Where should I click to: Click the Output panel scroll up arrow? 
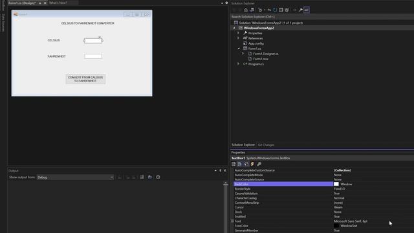(x=226, y=183)
